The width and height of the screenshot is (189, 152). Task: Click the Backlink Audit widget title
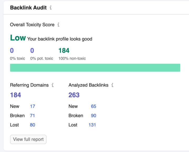click(x=28, y=8)
